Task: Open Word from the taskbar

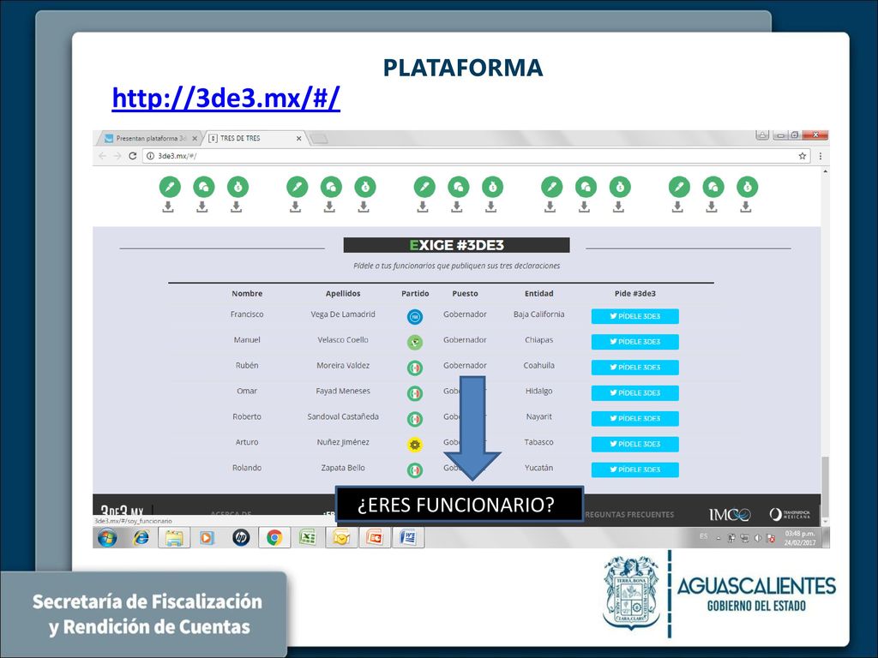Action: [408, 538]
